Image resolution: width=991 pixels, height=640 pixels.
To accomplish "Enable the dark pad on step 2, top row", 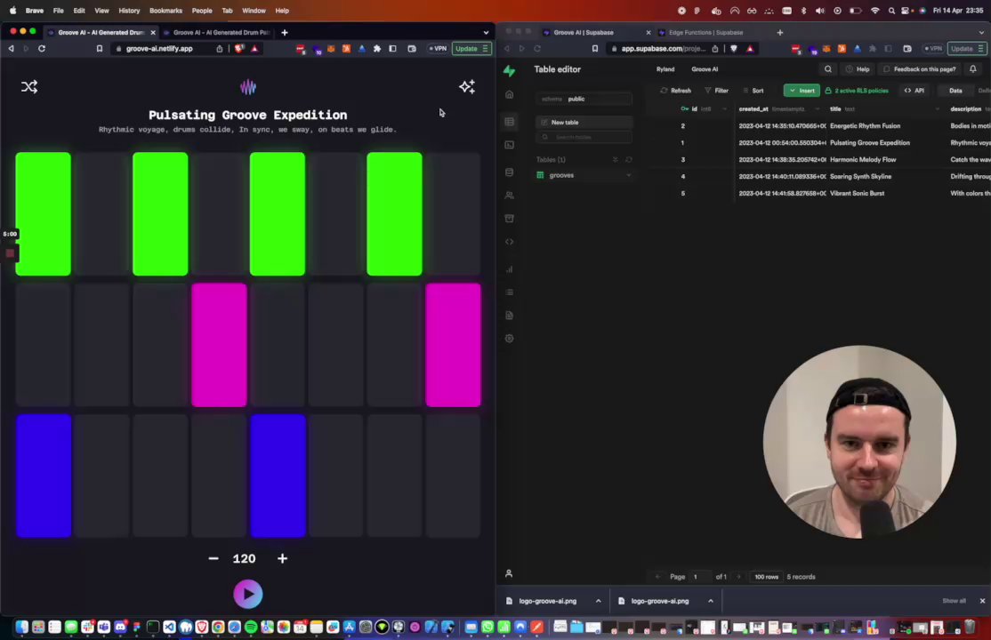I will [101, 213].
